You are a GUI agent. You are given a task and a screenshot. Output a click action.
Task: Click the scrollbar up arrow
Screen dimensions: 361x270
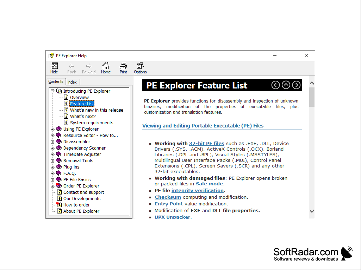(312, 83)
